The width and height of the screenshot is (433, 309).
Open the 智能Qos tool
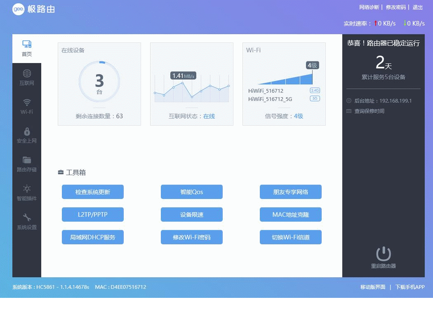pyautogui.click(x=192, y=192)
